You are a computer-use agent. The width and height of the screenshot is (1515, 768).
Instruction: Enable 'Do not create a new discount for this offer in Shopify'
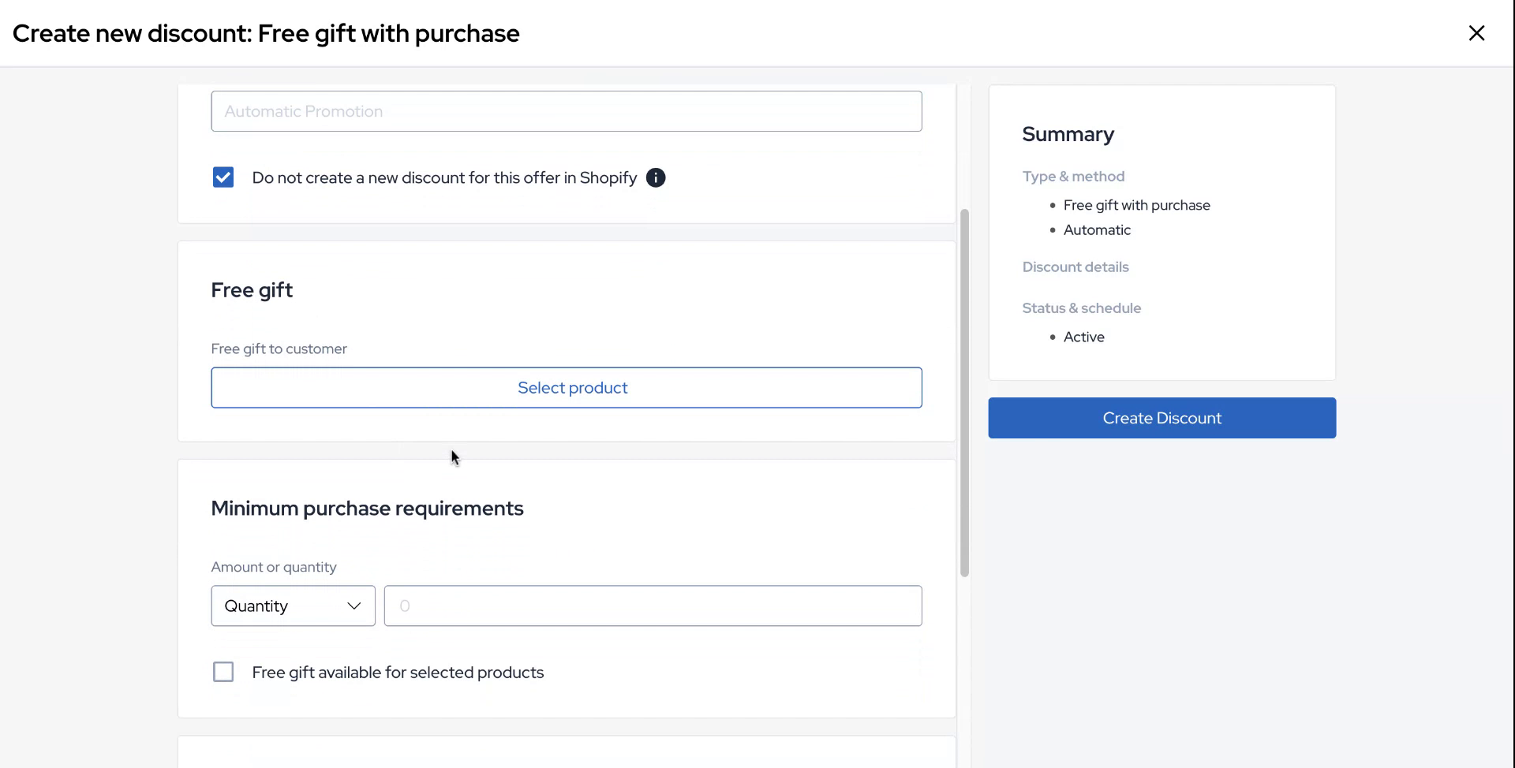click(x=223, y=177)
